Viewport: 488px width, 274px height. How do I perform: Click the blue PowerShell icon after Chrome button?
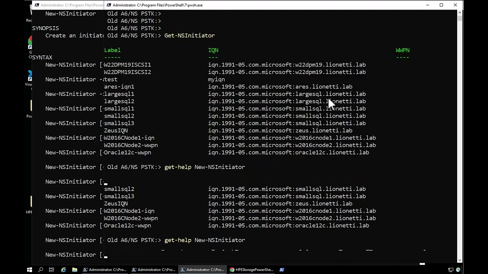point(282,269)
